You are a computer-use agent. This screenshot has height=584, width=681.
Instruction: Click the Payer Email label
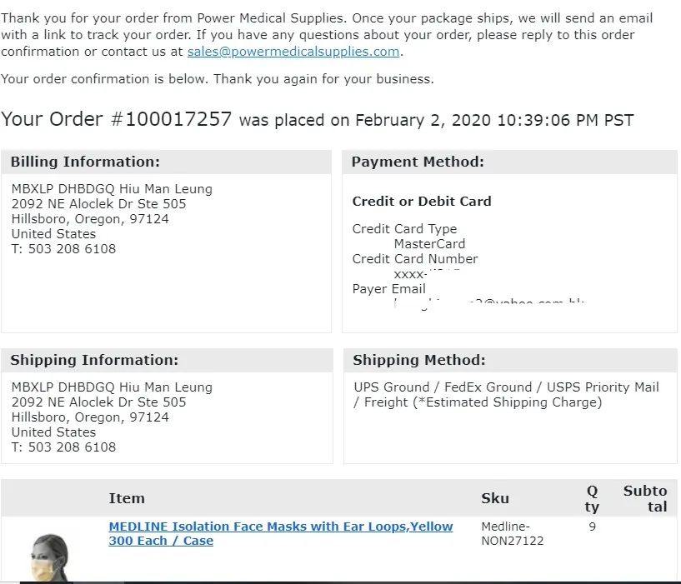click(x=388, y=289)
